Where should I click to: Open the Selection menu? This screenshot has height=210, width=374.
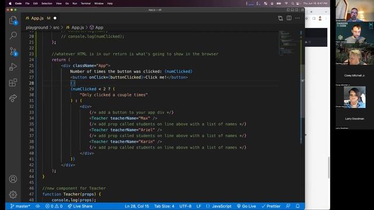pyautogui.click(x=47, y=3)
